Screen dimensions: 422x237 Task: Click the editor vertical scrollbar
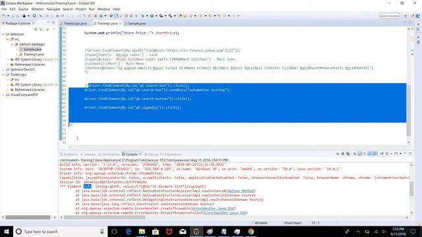coord(409,85)
